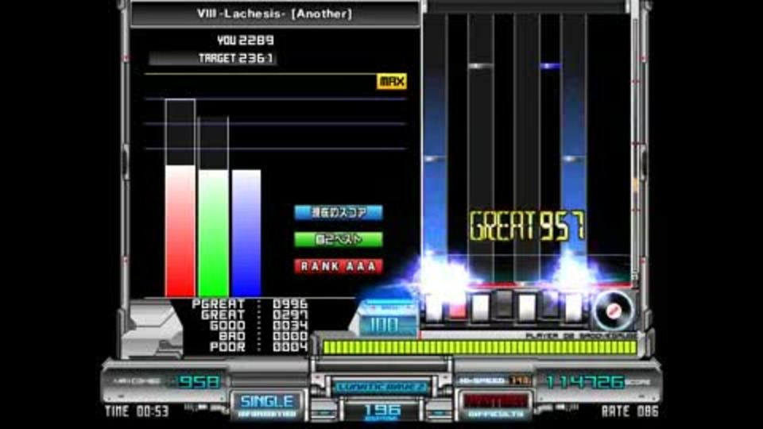Click the falling blue note in the lane
Screen dimensions: 763x429
550,66
